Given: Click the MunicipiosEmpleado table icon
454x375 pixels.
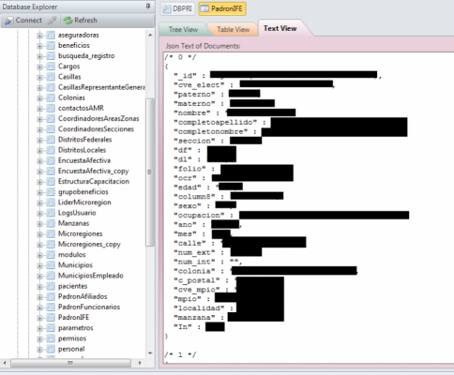Looking at the screenshot, I should coord(51,276).
